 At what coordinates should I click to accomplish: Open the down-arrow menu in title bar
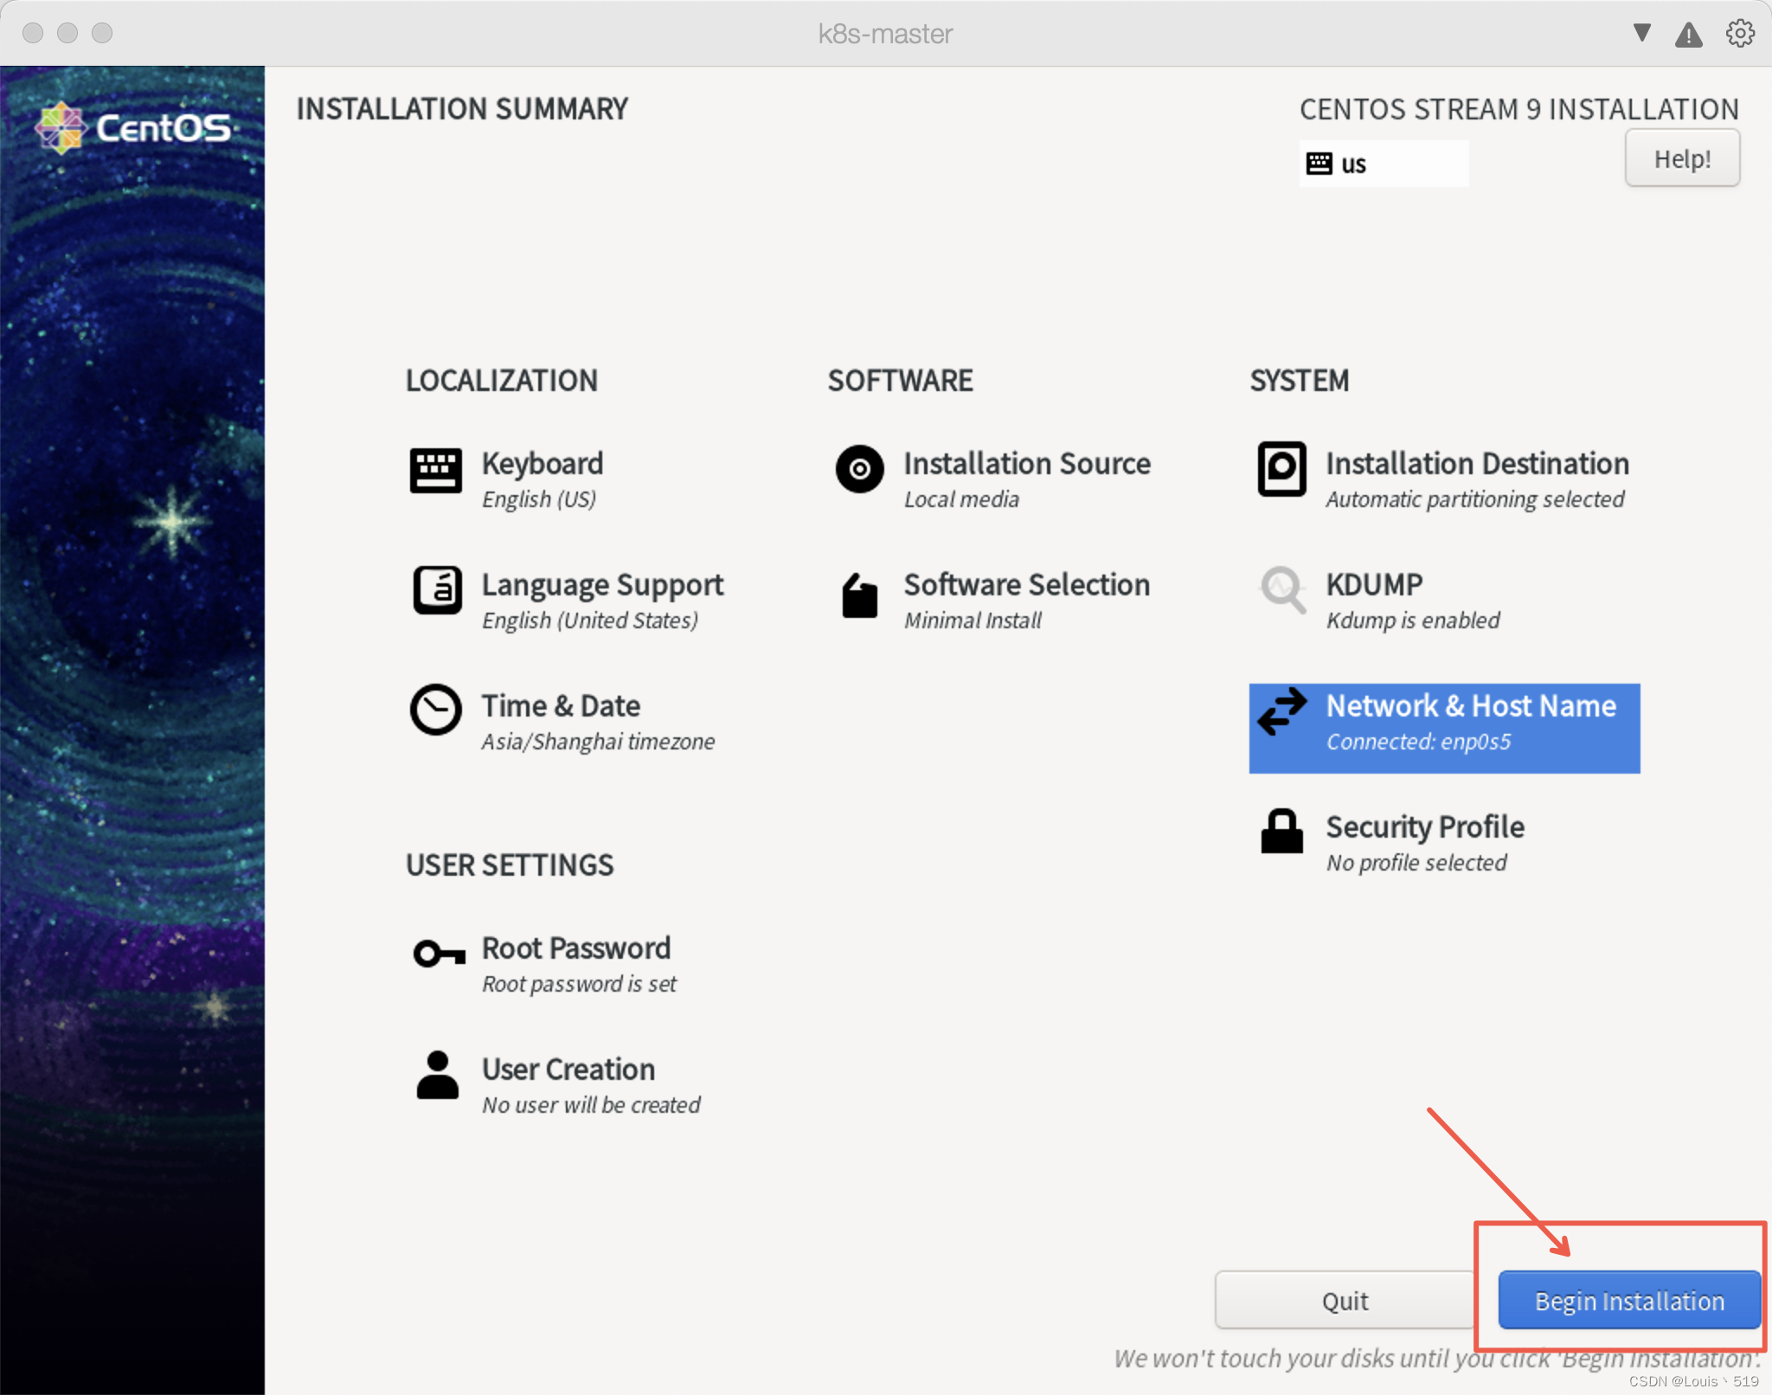(1641, 33)
